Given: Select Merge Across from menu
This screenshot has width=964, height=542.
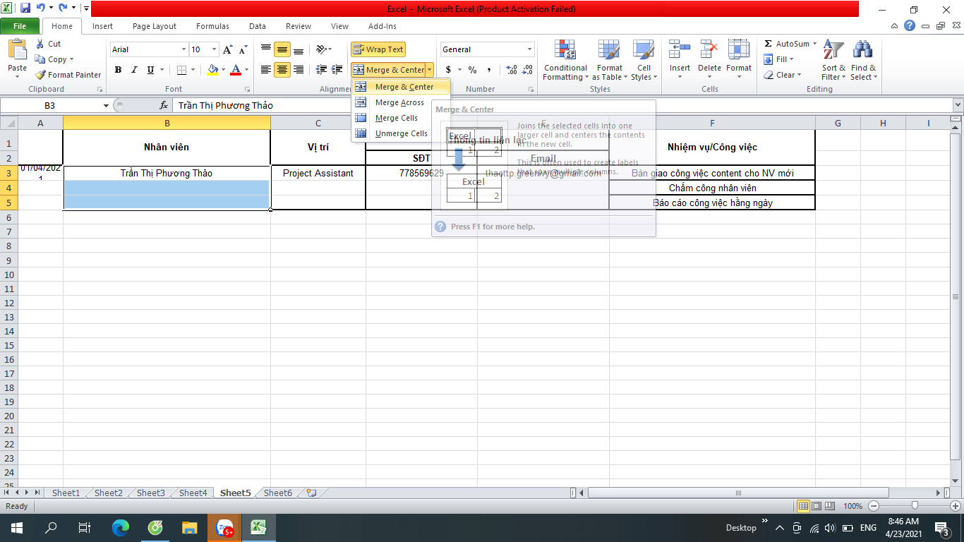Looking at the screenshot, I should pos(401,102).
